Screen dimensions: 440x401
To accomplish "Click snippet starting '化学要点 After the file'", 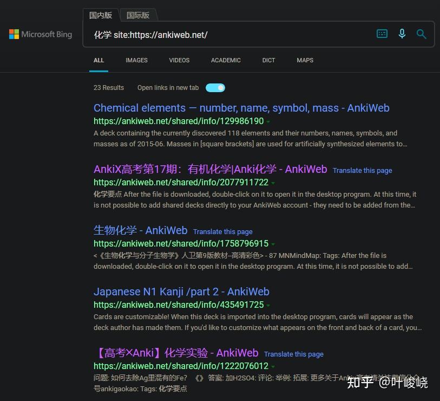I will 255,200.
